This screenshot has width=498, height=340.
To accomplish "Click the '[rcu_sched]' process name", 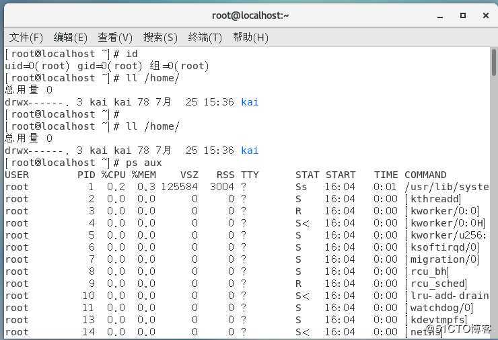I will 436,284.
